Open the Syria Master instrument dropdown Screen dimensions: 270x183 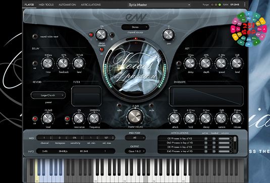(159, 5)
